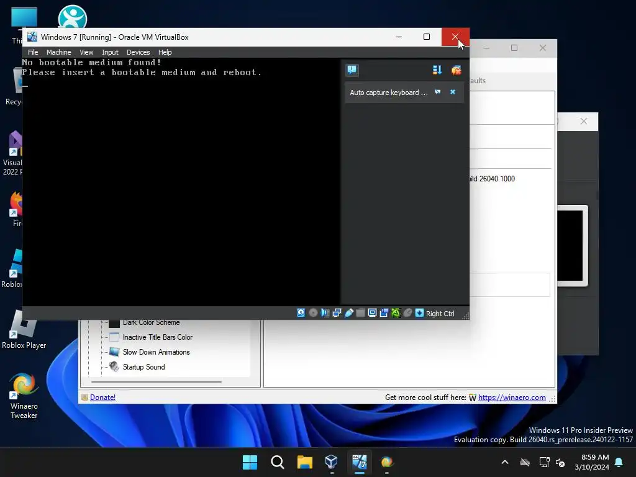Select Inactive Title Bars Color item
Viewport: 636px width, 477px height.
[x=157, y=337]
